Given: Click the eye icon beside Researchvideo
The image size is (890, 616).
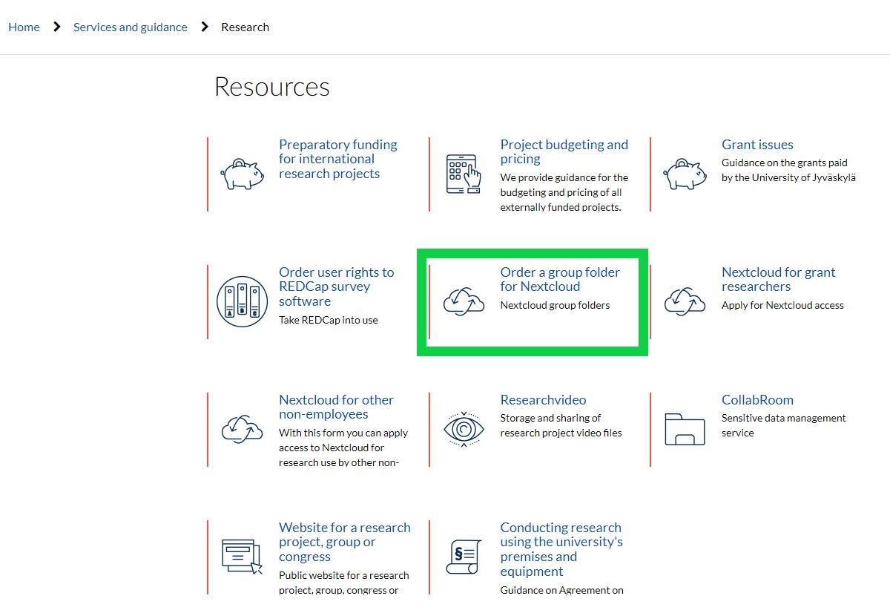Looking at the screenshot, I should click(x=464, y=429).
